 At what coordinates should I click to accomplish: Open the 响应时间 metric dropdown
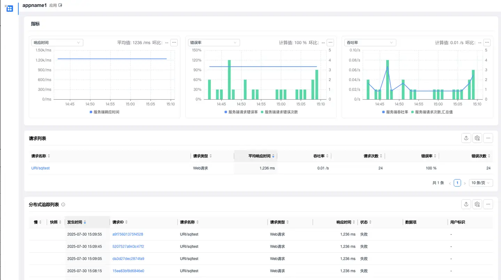(57, 42)
